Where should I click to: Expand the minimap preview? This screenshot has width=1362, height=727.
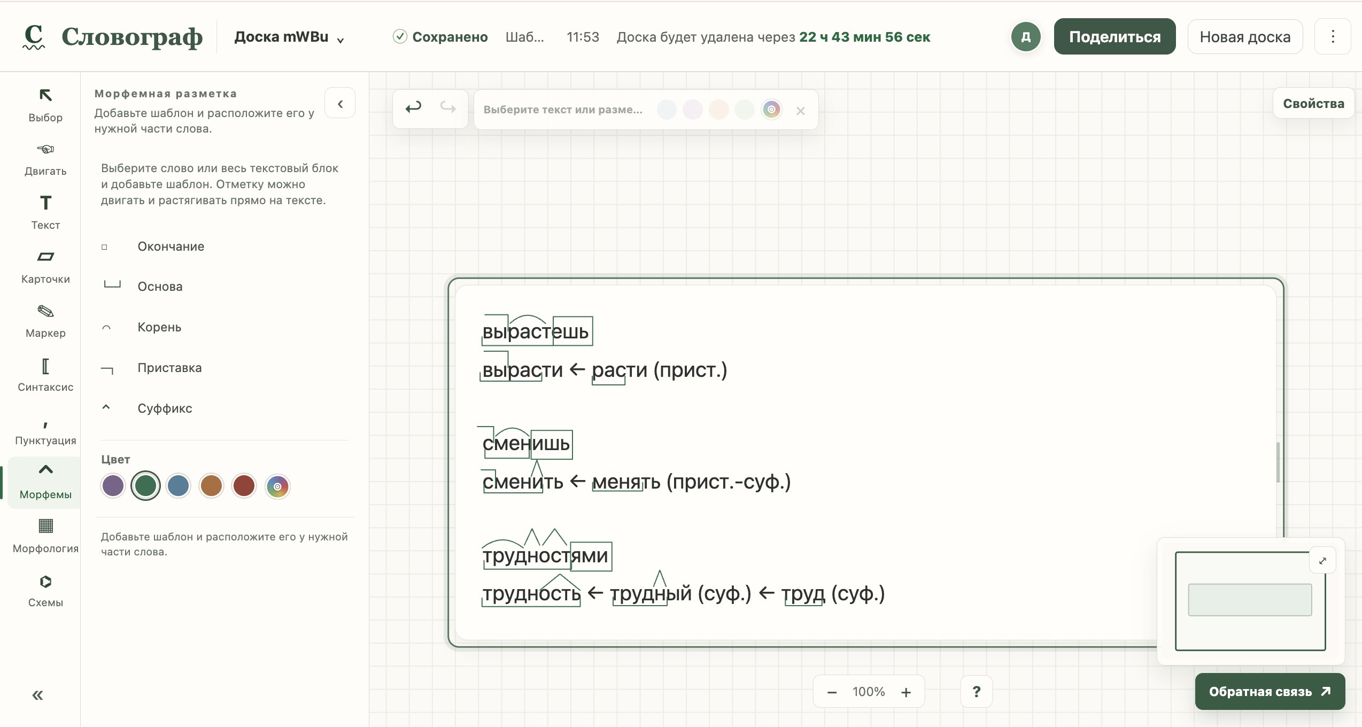(1322, 561)
